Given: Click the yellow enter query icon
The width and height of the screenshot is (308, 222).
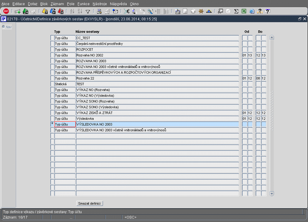Looking at the screenshot, I should pyautogui.click(x=45, y=12).
